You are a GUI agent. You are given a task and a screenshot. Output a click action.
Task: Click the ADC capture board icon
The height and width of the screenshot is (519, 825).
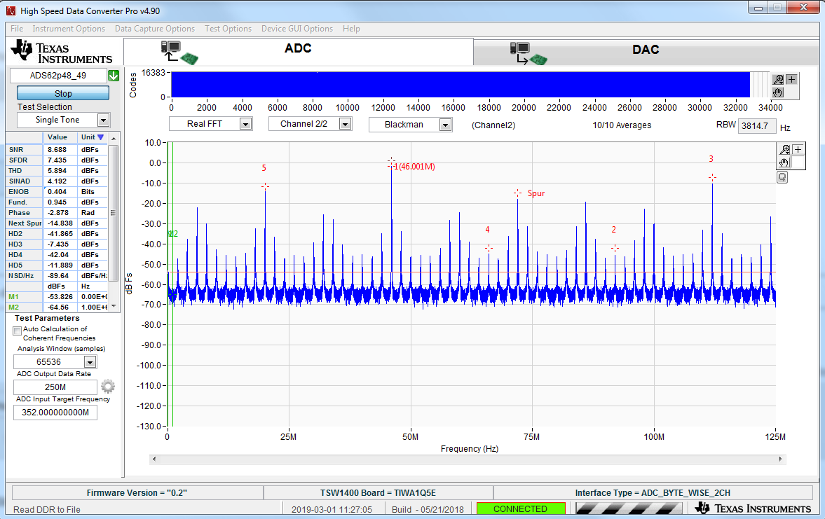[x=179, y=53]
